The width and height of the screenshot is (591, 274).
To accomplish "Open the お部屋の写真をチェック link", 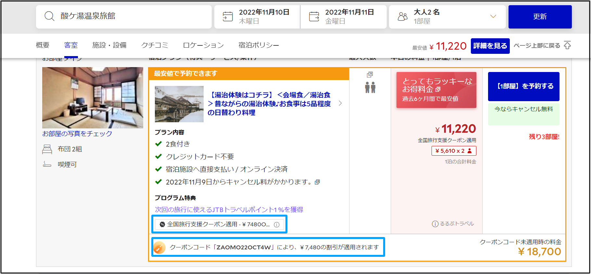I will pyautogui.click(x=77, y=134).
